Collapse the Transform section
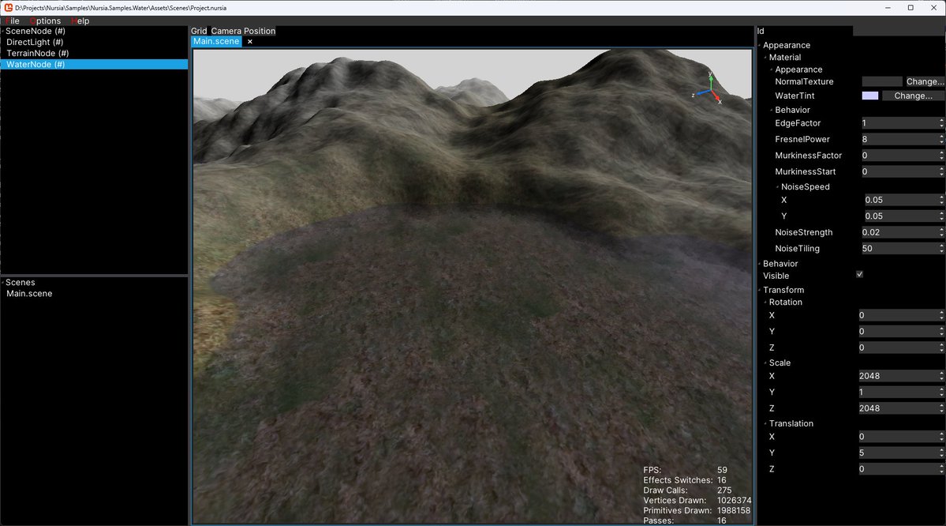Image resolution: width=946 pixels, height=526 pixels. [x=759, y=289]
